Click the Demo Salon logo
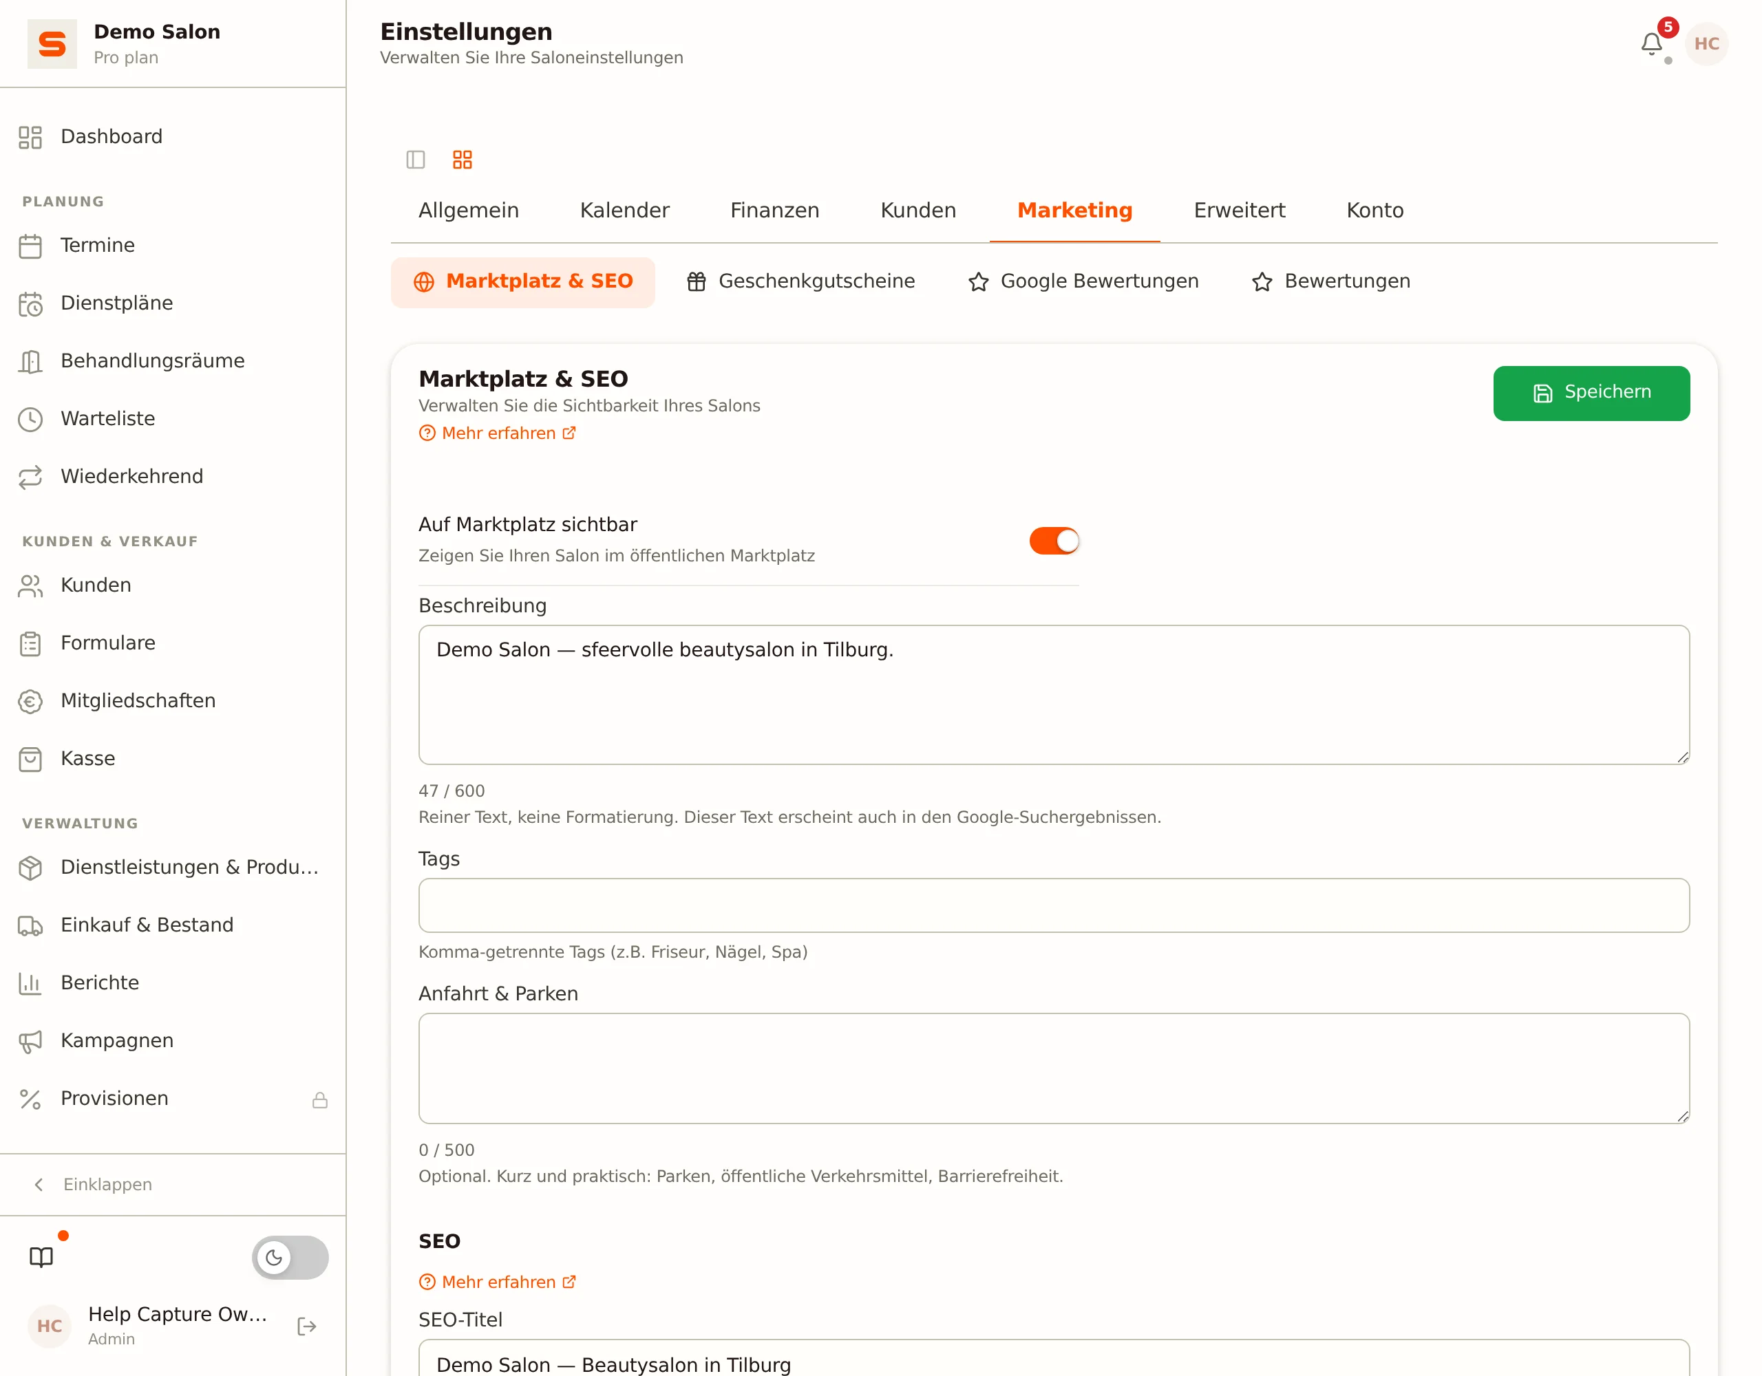The height and width of the screenshot is (1376, 1762). point(52,43)
